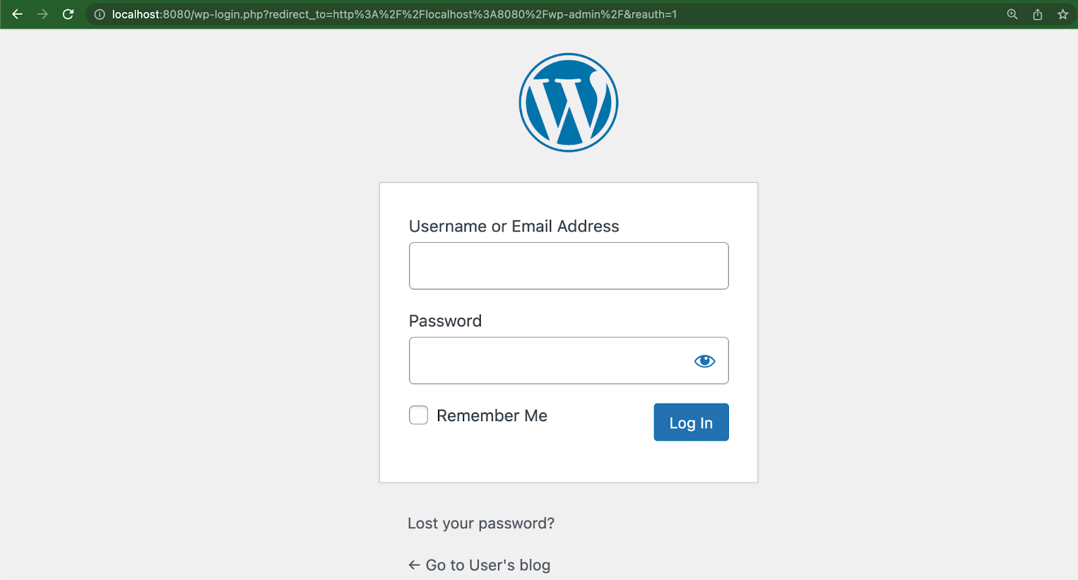The width and height of the screenshot is (1078, 580).
Task: Bookmark the page with the star icon
Action: click(1063, 13)
